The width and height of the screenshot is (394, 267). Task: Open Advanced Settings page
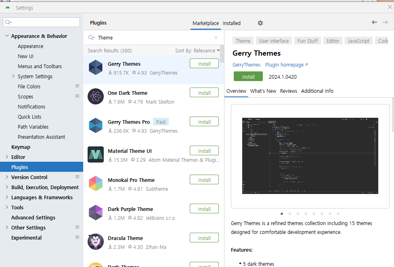33,217
